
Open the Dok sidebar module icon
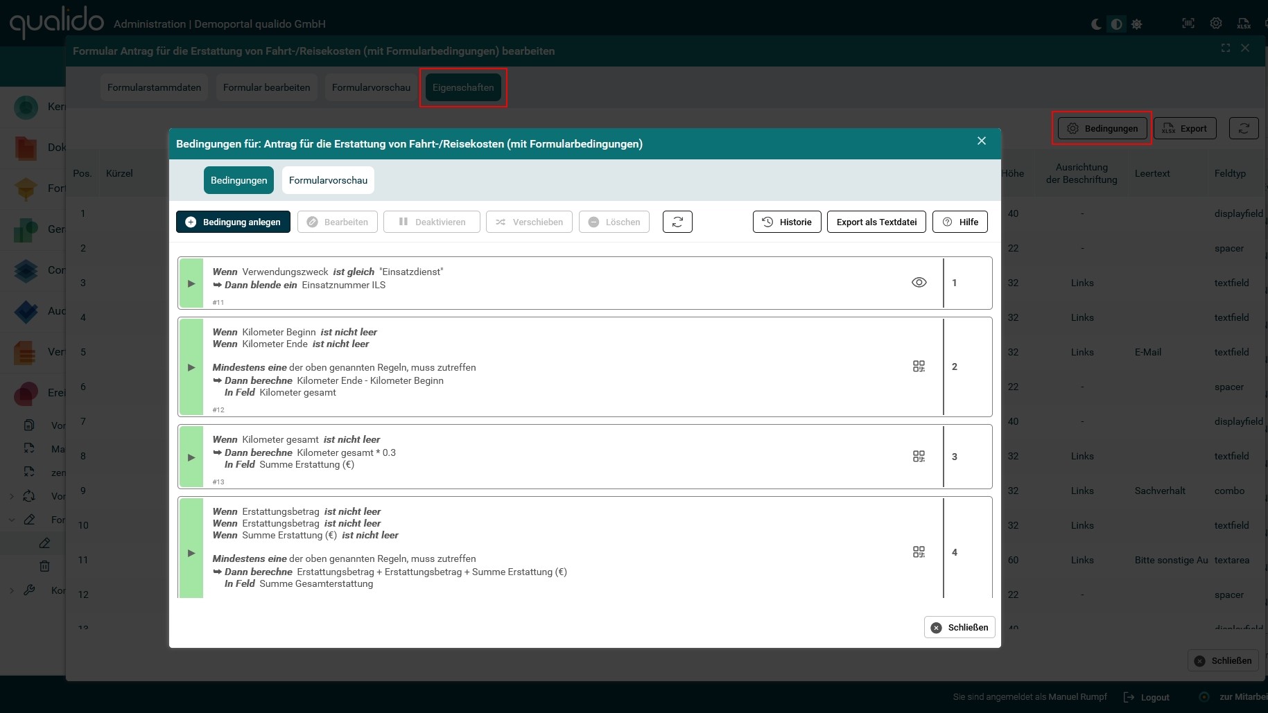coord(26,148)
